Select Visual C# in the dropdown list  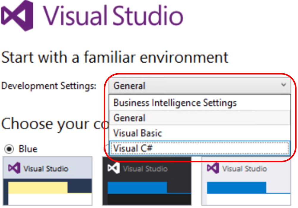pos(133,147)
